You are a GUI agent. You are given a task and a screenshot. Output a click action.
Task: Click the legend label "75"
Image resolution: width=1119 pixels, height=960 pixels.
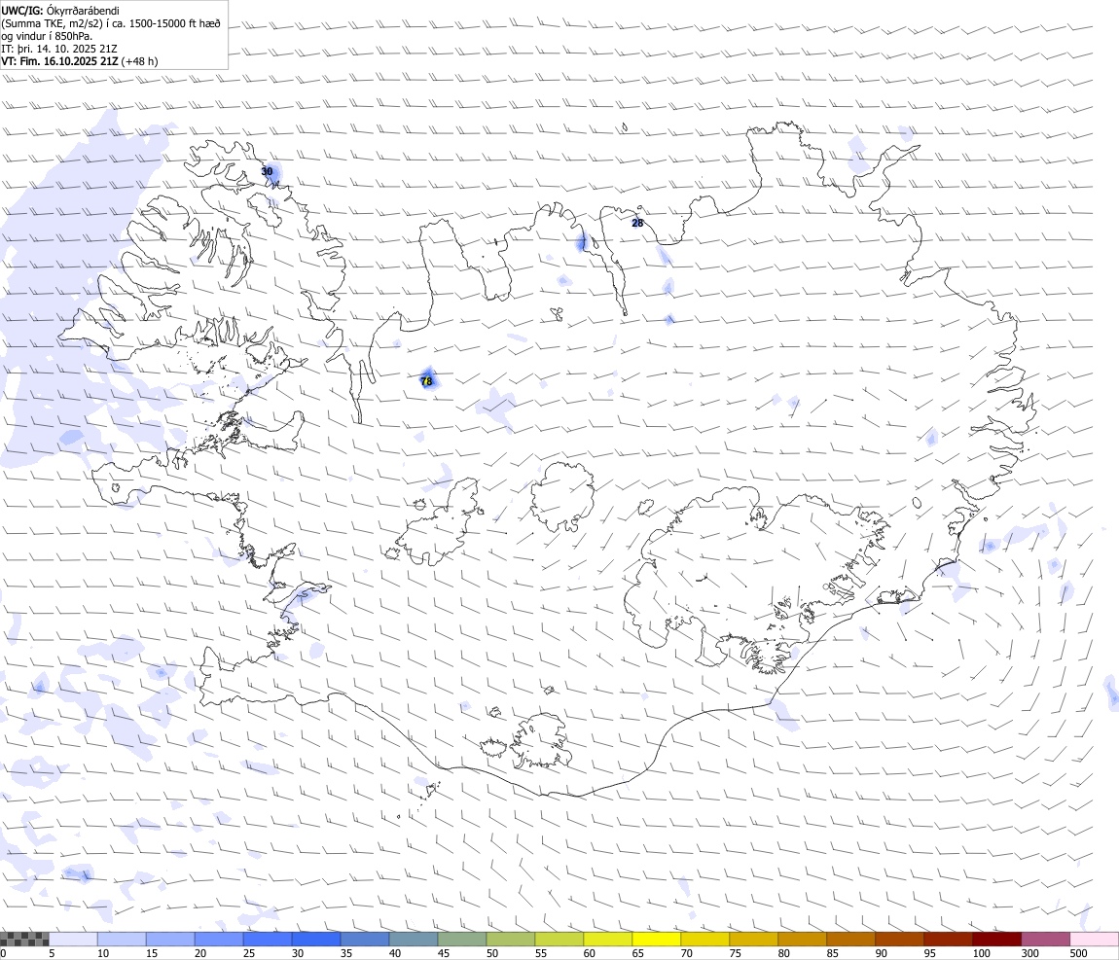pos(735,953)
